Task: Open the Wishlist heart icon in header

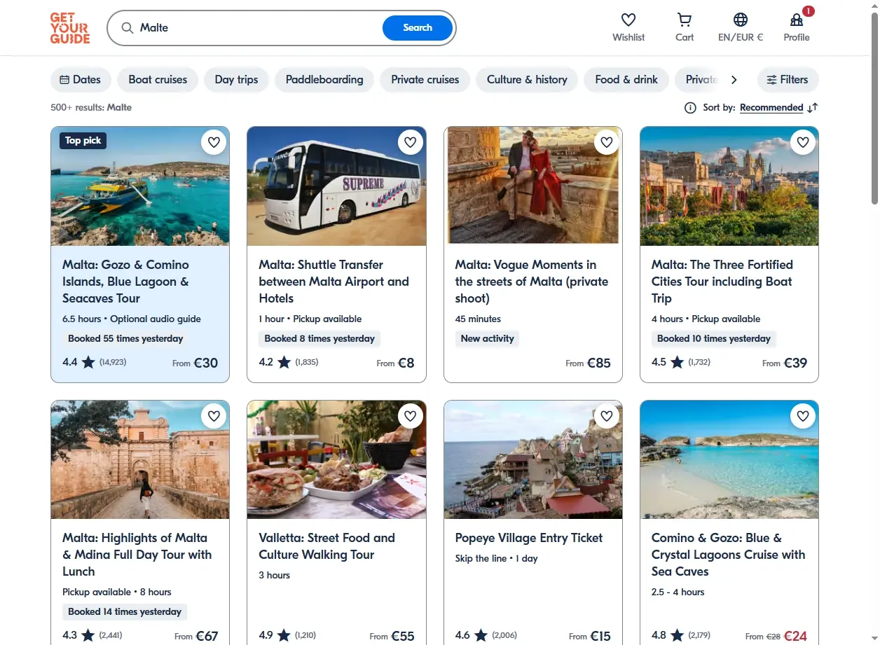Action: (628, 20)
